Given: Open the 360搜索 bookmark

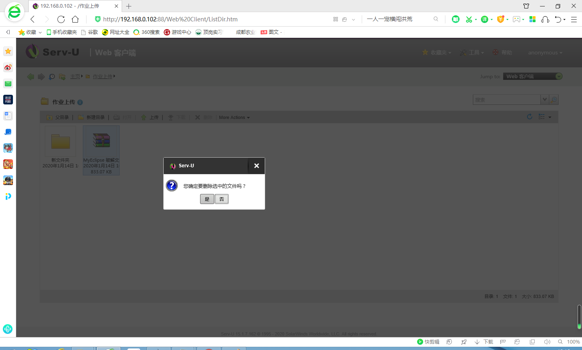Looking at the screenshot, I should pos(147,32).
